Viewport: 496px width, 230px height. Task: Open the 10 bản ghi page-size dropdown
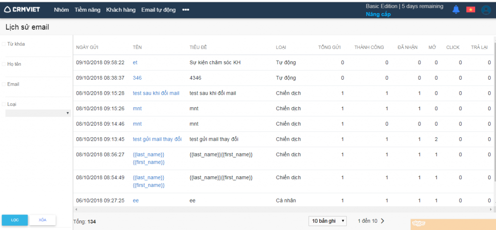click(328, 221)
